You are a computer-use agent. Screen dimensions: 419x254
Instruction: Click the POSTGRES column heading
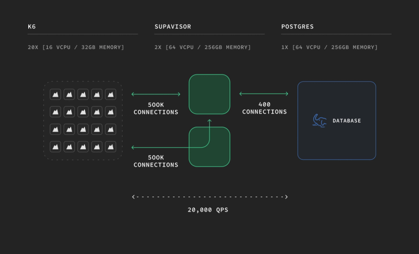point(297,26)
